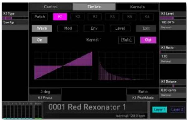Click the sawtooth waveform display
The height and width of the screenshot is (120, 187).
(x=63, y=66)
